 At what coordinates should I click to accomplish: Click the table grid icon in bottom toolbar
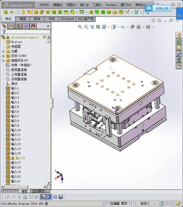tap(55, 197)
